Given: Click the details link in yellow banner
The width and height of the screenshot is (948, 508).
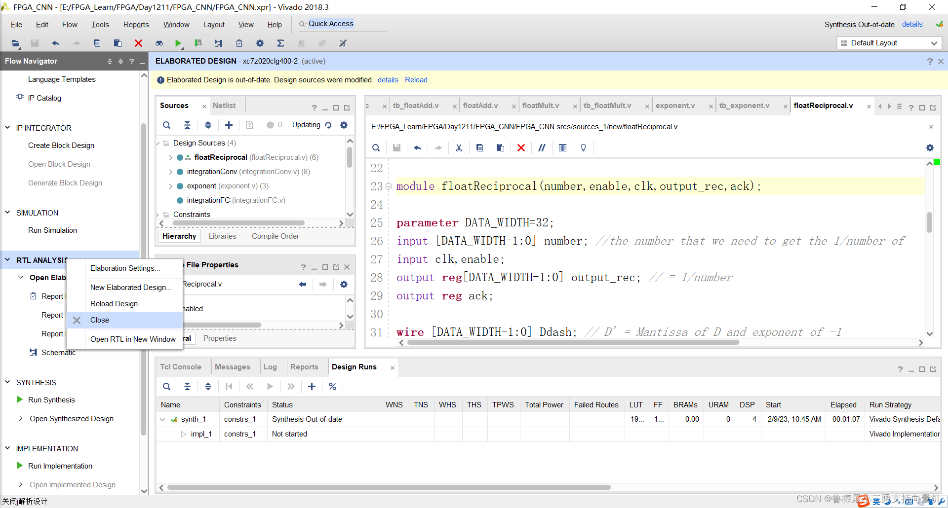Looking at the screenshot, I should click(x=388, y=80).
